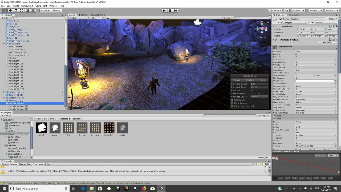Click the Pause button in the toolbar
Image resolution: width=341 pixels, height=192 pixels.
(170, 10)
